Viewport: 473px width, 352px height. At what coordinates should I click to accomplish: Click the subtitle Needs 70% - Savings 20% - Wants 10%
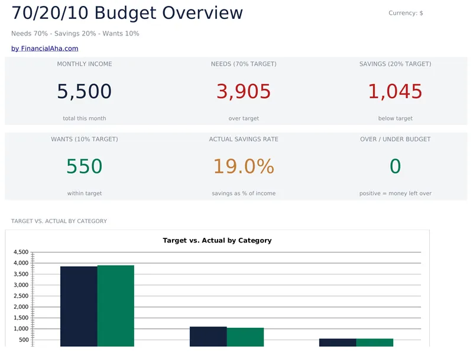75,34
